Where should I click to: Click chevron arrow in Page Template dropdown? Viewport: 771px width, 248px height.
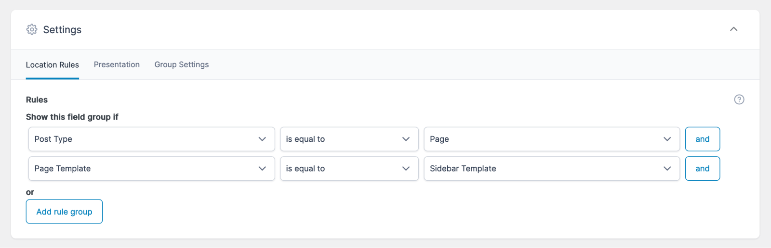pos(262,169)
